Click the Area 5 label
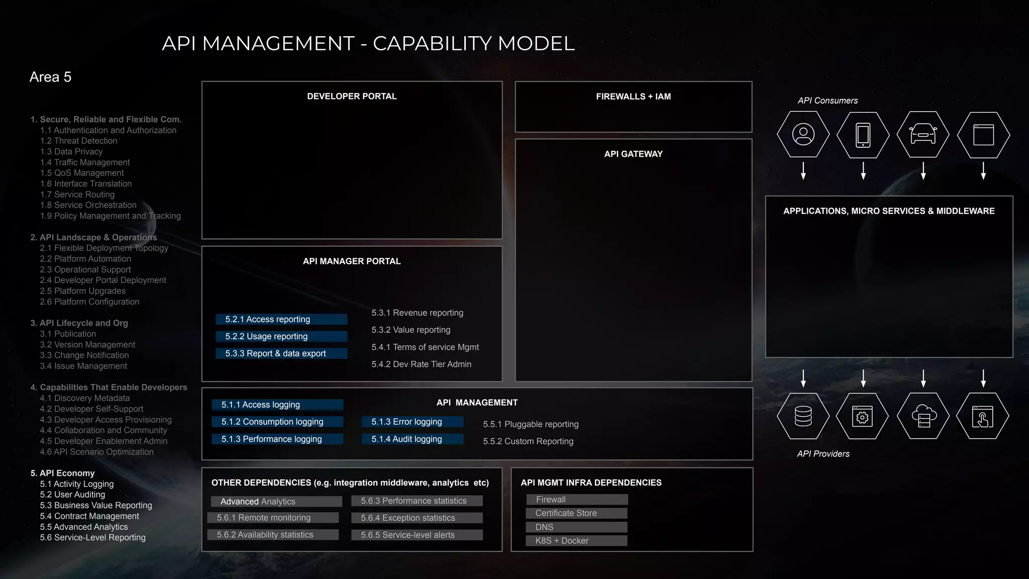Screen dimensions: 1029x579 click(x=50, y=77)
